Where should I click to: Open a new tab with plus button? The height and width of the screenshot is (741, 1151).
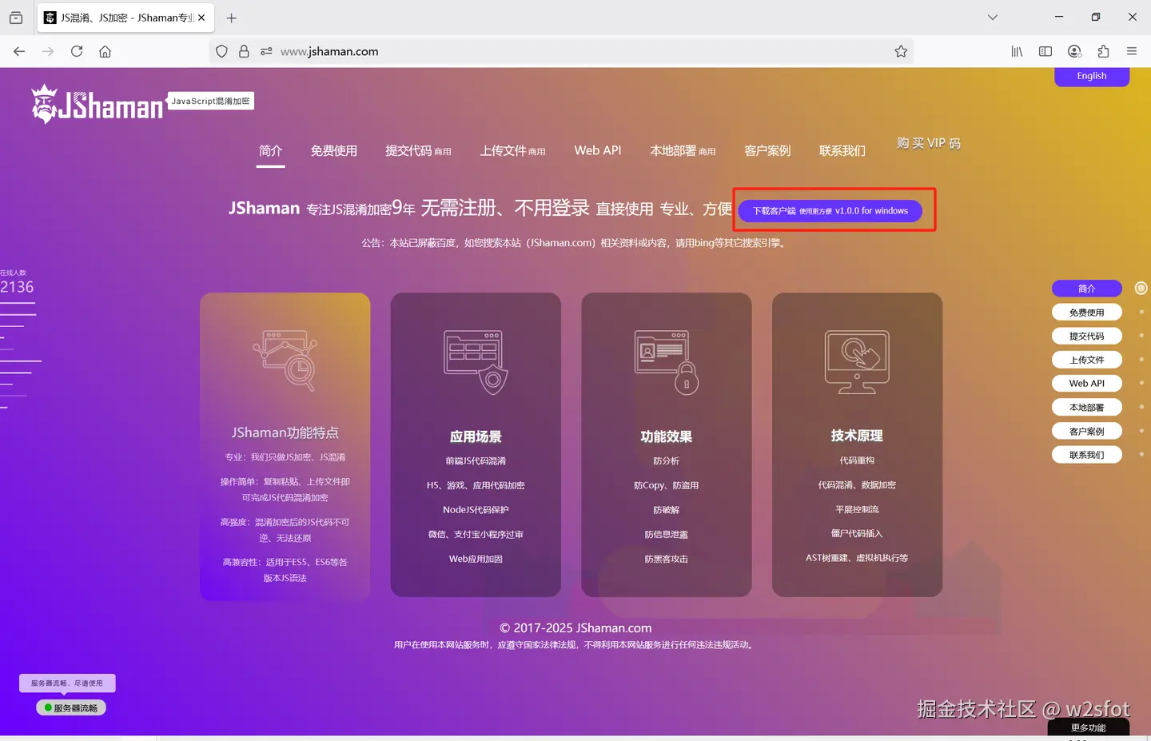tap(231, 18)
